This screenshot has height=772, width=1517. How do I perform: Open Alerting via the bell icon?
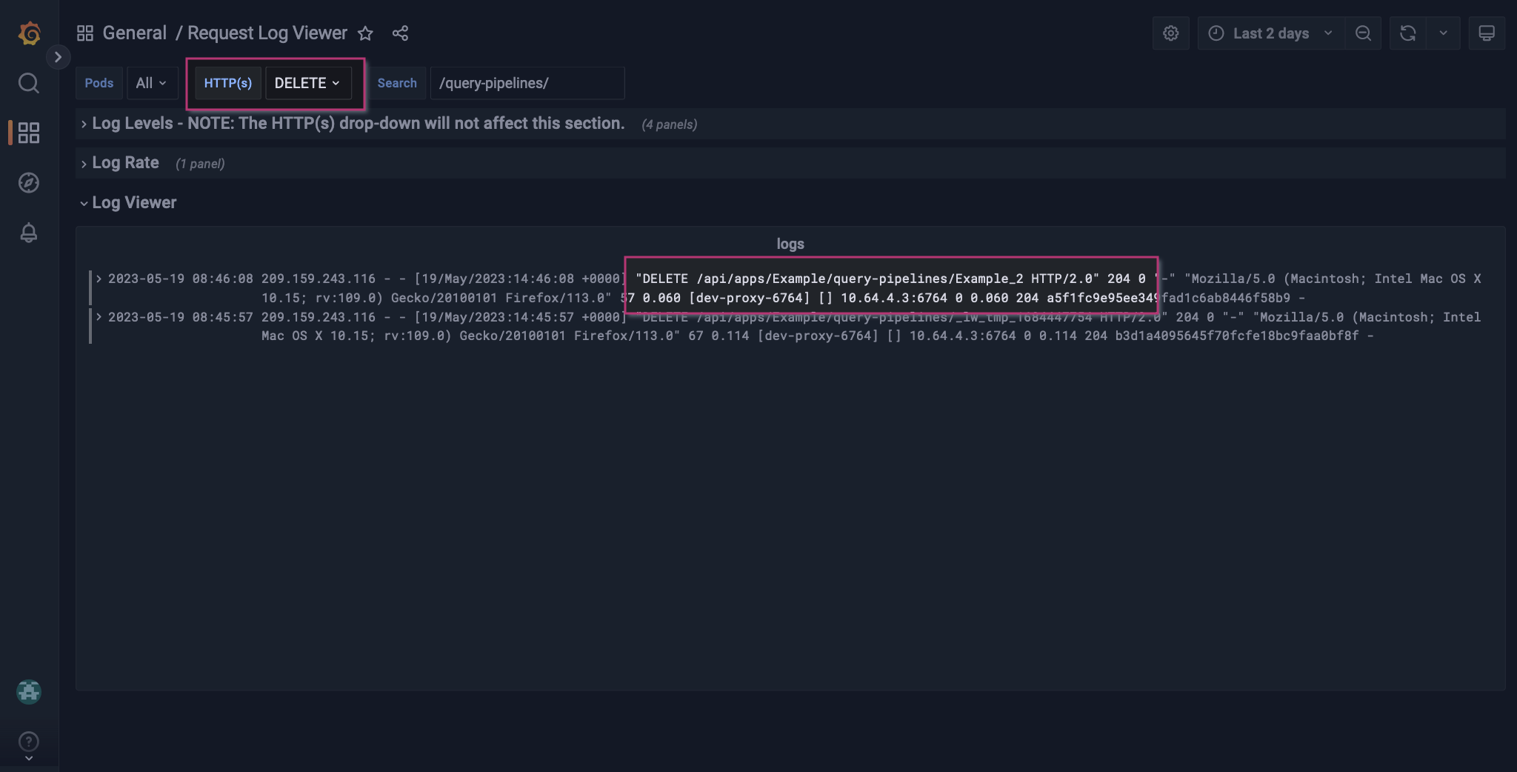click(x=28, y=233)
